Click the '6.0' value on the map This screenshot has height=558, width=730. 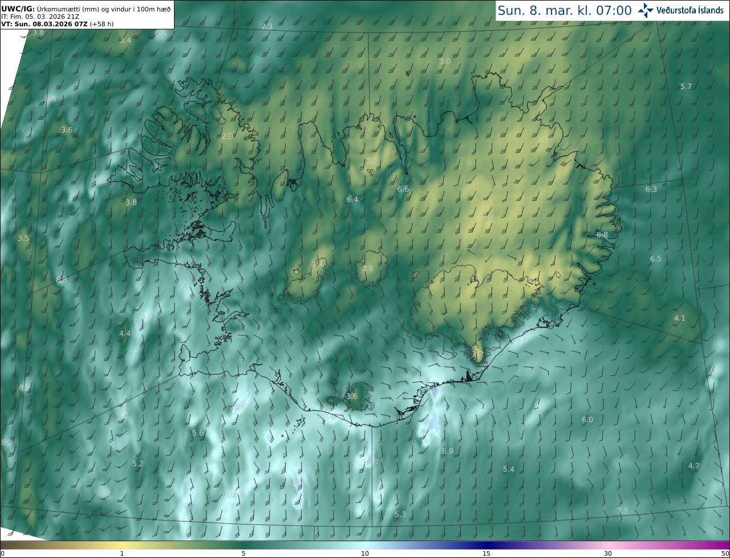tap(587, 419)
